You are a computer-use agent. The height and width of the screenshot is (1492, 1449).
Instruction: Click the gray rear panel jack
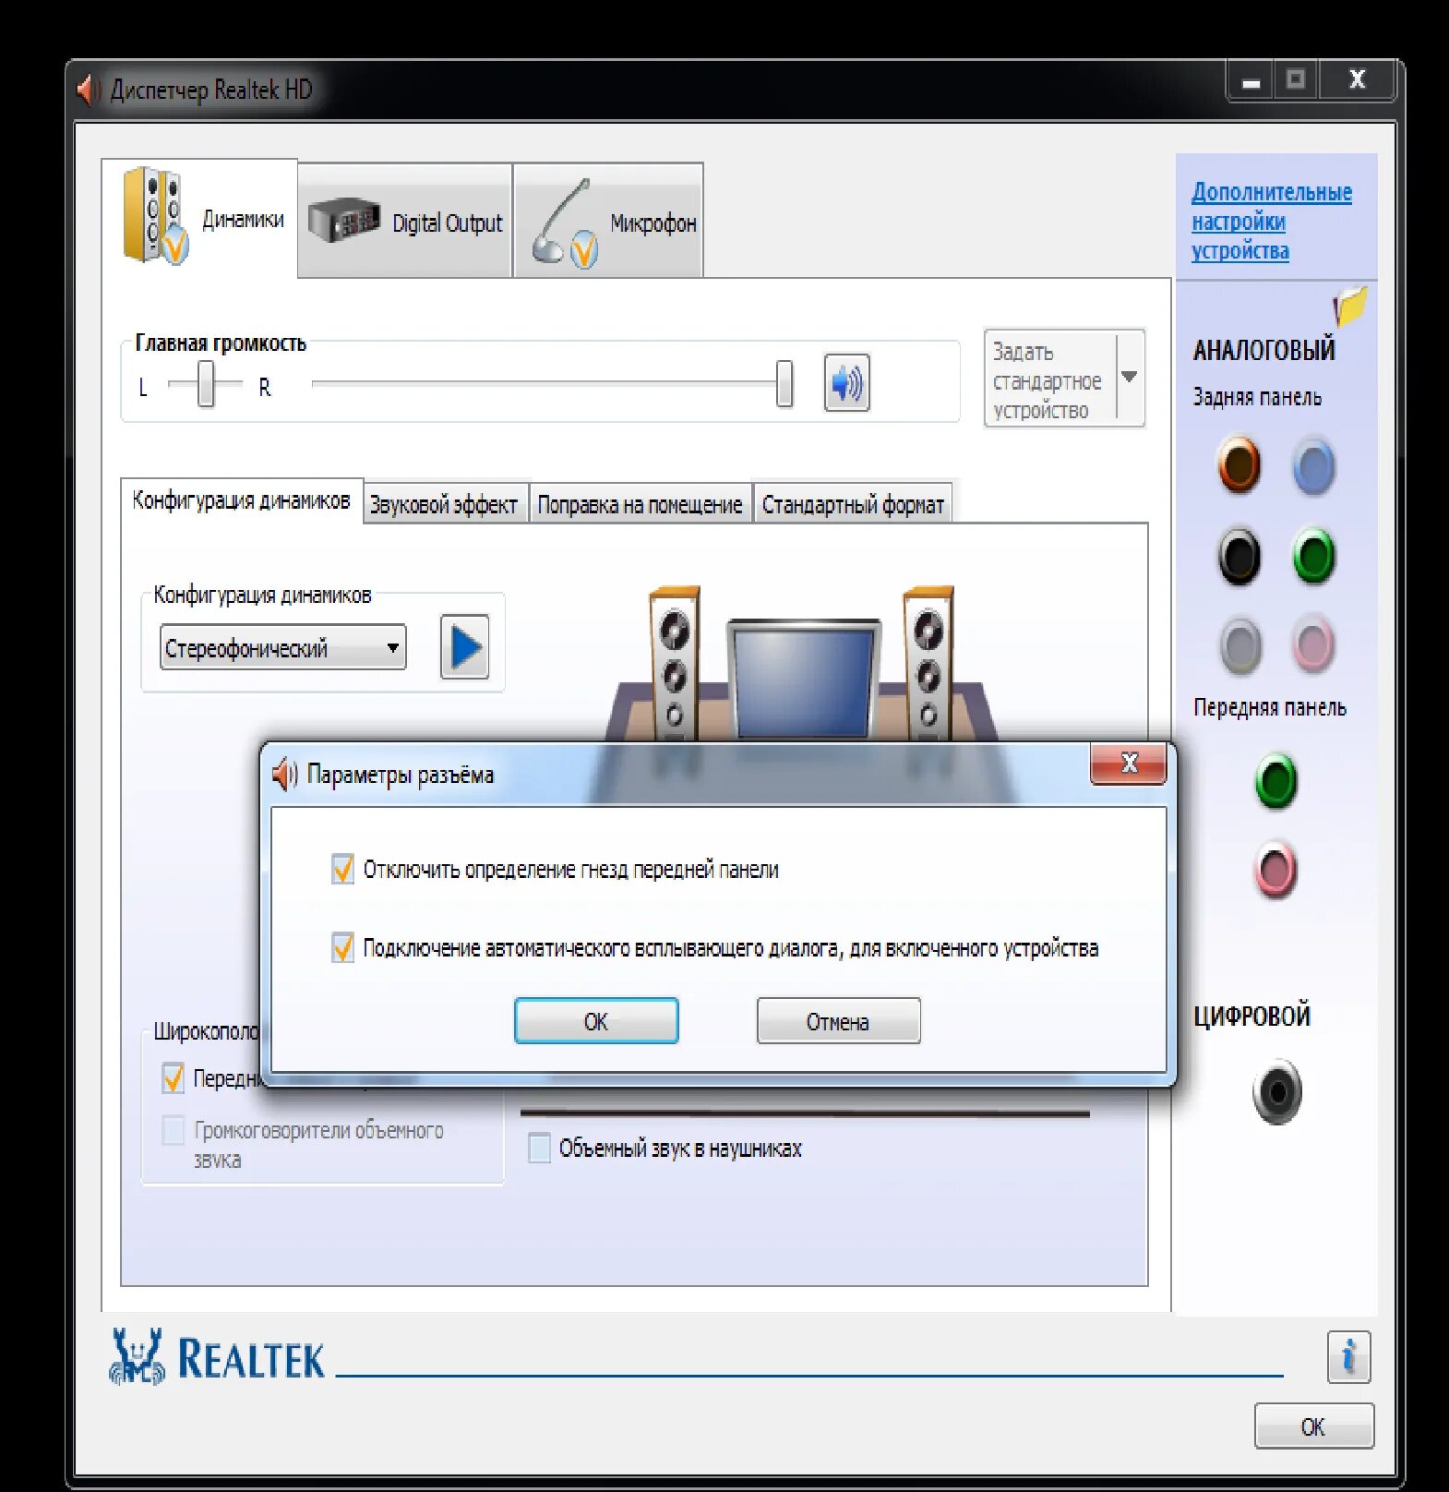coord(1240,645)
